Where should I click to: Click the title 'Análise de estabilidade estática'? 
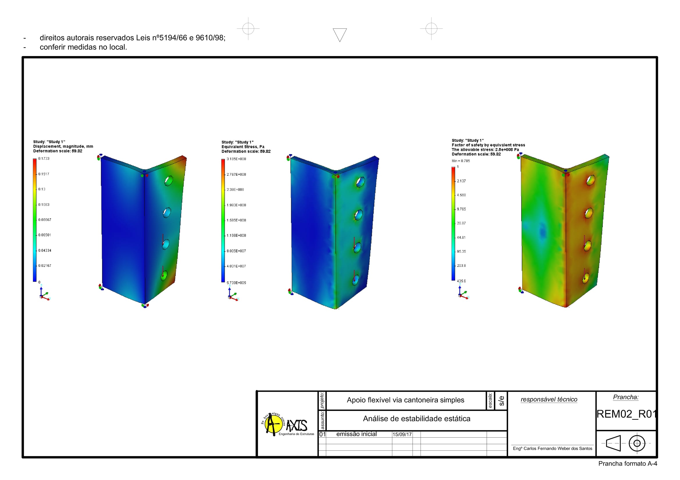pyautogui.click(x=416, y=418)
